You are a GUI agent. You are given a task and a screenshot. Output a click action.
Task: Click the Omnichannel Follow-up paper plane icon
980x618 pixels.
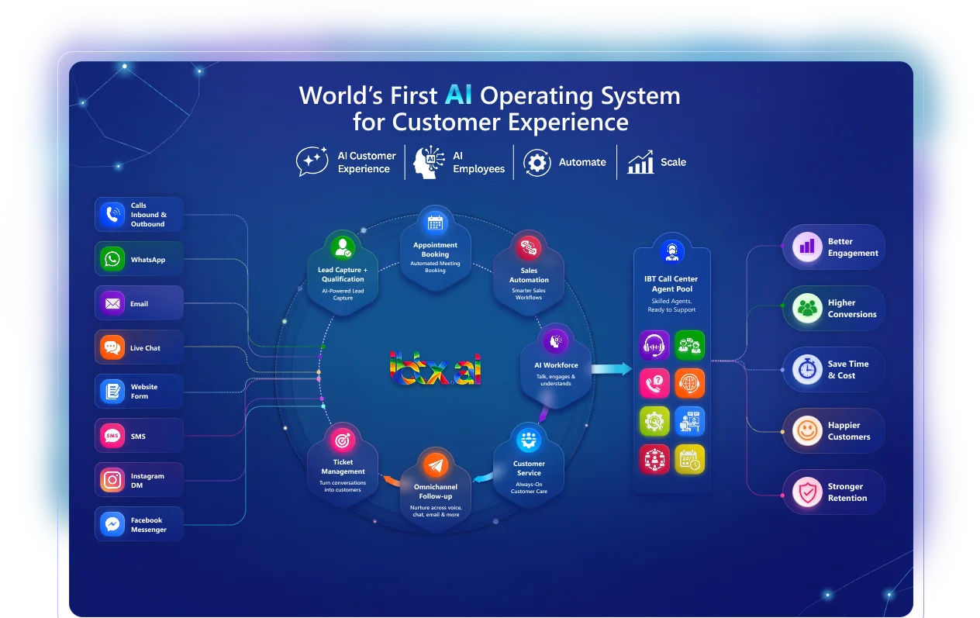point(435,465)
